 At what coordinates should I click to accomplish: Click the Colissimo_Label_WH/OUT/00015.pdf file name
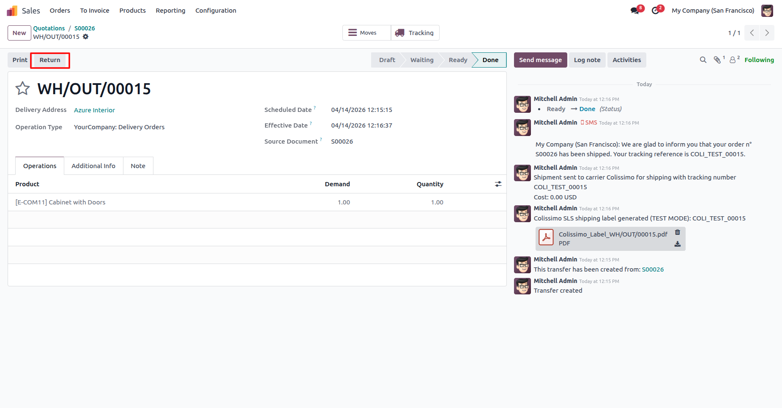point(613,234)
